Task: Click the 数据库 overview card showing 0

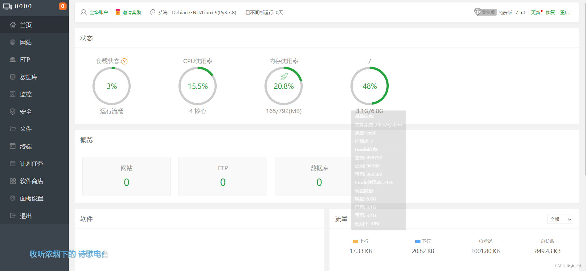Action: [x=319, y=176]
